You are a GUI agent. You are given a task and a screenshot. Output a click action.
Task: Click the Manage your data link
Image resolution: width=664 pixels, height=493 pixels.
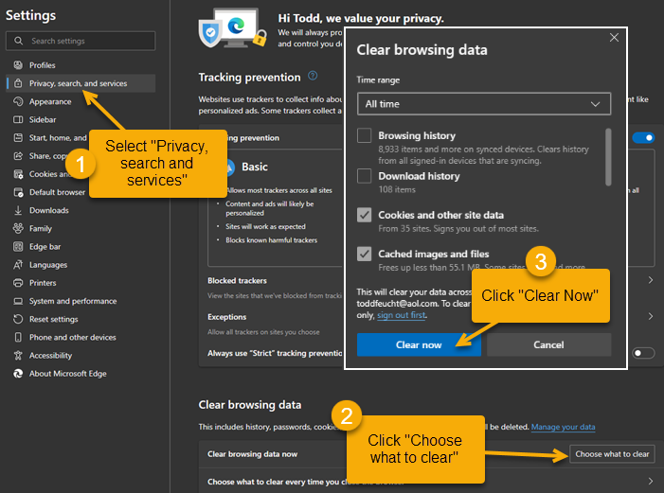click(x=563, y=427)
